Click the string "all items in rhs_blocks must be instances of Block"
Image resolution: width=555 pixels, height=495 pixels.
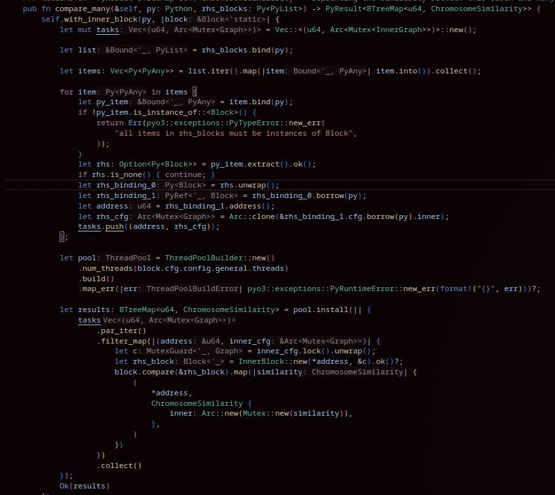click(x=234, y=133)
